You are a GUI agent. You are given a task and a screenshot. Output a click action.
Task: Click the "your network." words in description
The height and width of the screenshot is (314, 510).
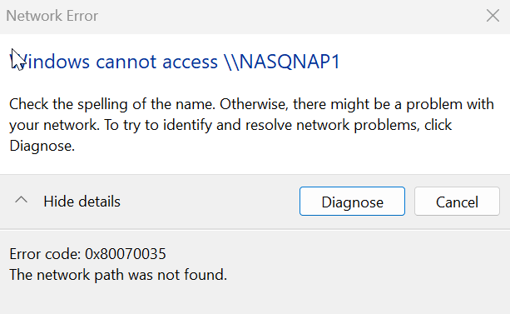tap(54, 126)
